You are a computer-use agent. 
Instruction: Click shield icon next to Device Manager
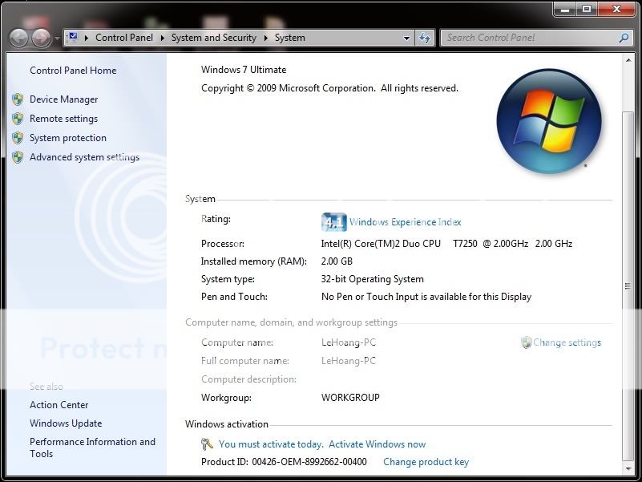18,99
